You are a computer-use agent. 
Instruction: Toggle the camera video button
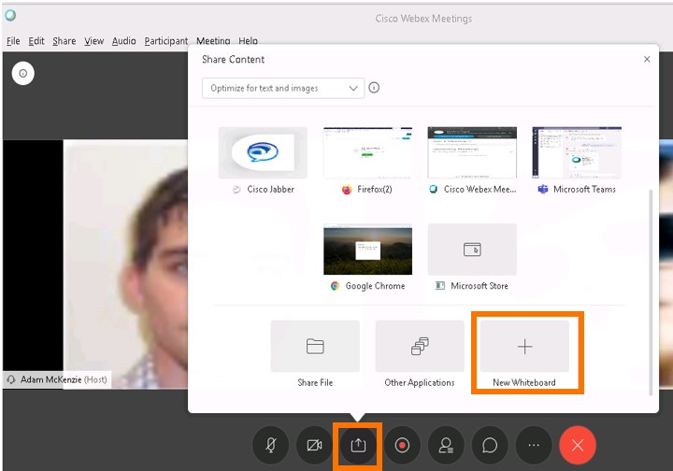click(x=314, y=445)
